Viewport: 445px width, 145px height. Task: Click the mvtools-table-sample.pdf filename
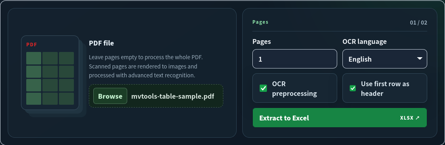click(172, 96)
